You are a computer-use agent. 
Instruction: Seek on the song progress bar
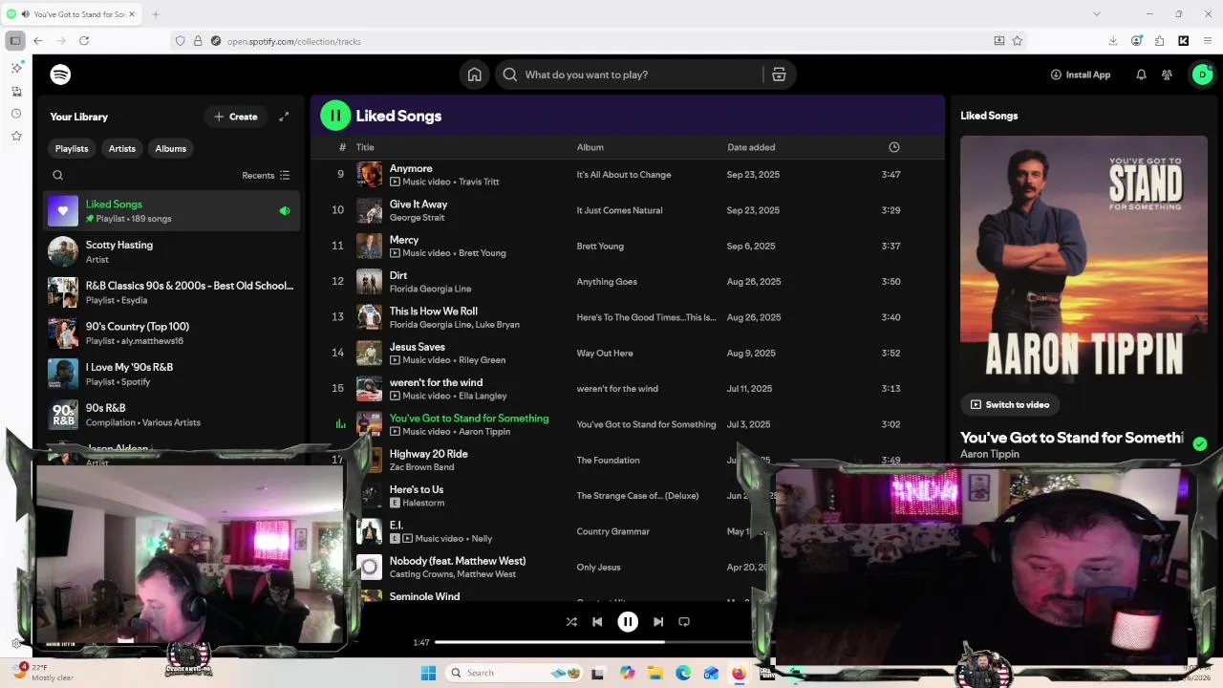[592, 642]
